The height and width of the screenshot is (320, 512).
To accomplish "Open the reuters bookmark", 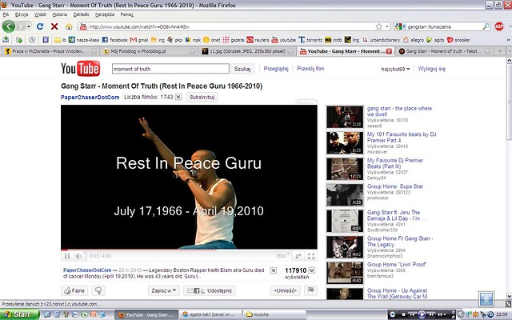I will tap(258, 40).
